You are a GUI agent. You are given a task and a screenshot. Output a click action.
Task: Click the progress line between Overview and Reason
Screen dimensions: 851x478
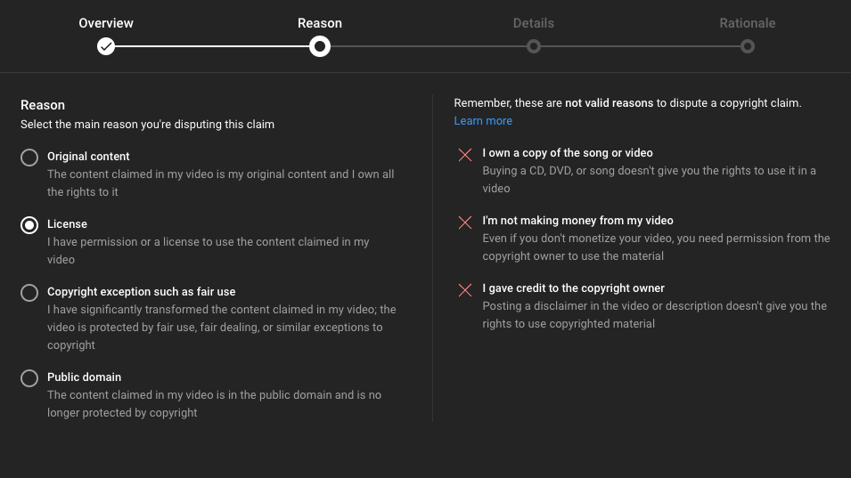[x=212, y=46]
